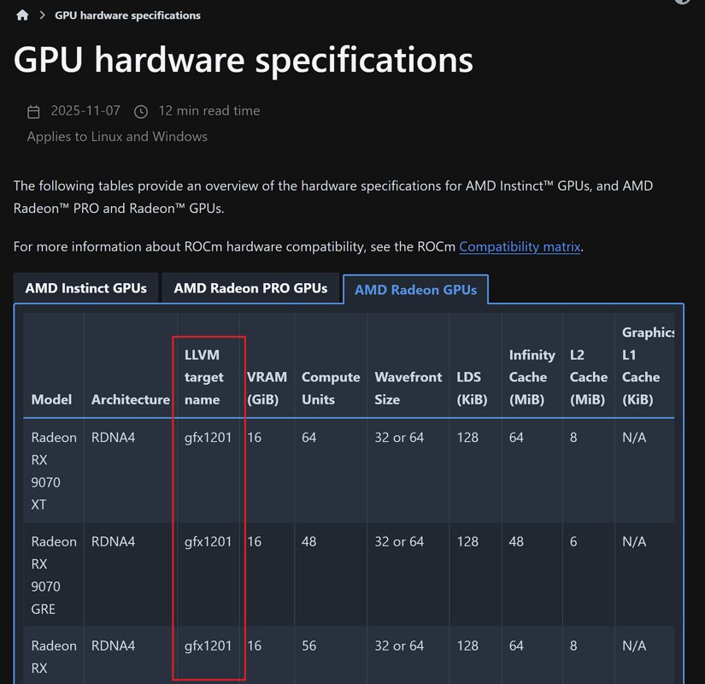Click the Radeon RX 9070 XT model cell
705x684 pixels.
(53, 470)
